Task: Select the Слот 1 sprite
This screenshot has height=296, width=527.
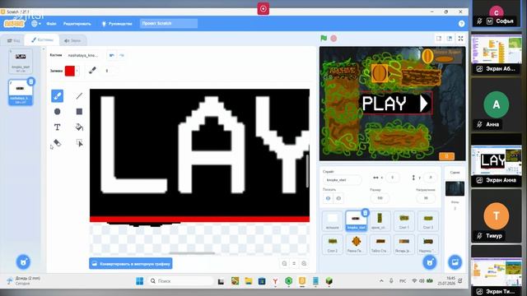Action: click(x=404, y=221)
